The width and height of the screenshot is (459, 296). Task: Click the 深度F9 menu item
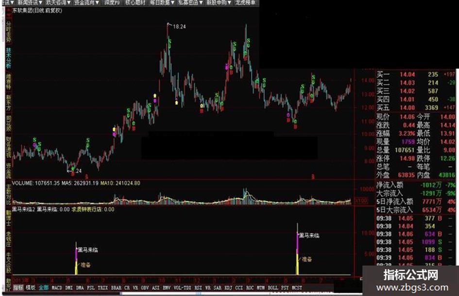112,2
